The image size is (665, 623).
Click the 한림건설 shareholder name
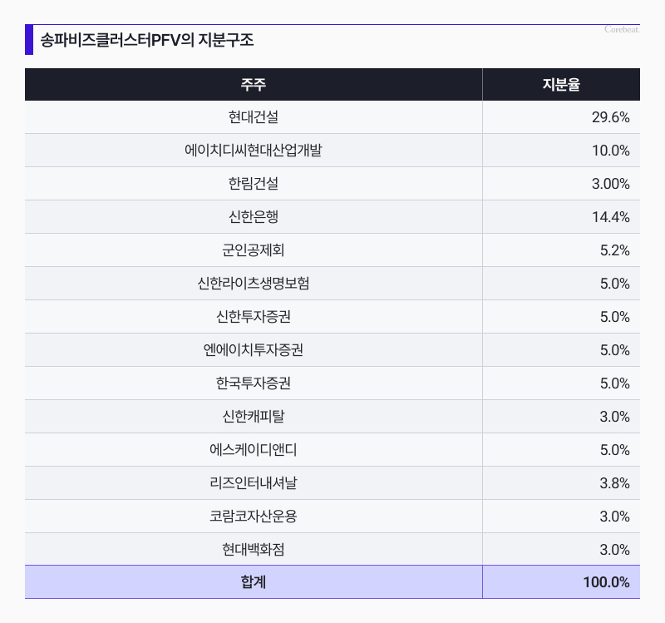254,184
